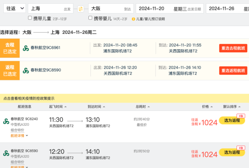The image size is (249, 168).
Task: Click Spring Airlines logo on selected return 9C8590 row
Action: (26, 70)
